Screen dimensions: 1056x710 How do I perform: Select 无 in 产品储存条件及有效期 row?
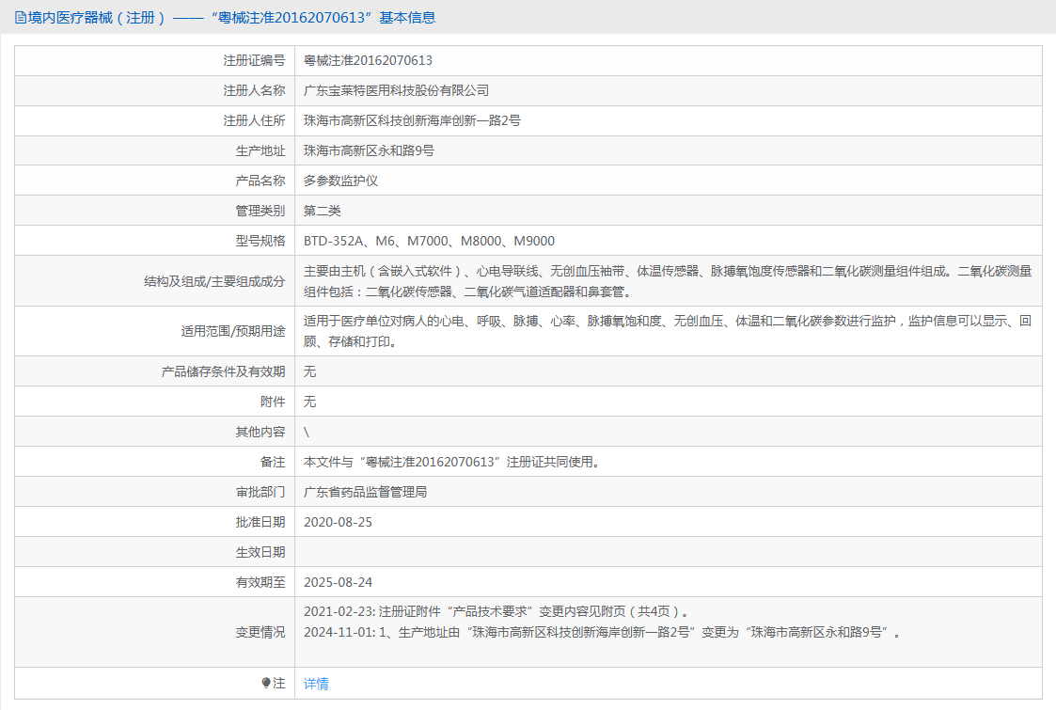(x=309, y=371)
